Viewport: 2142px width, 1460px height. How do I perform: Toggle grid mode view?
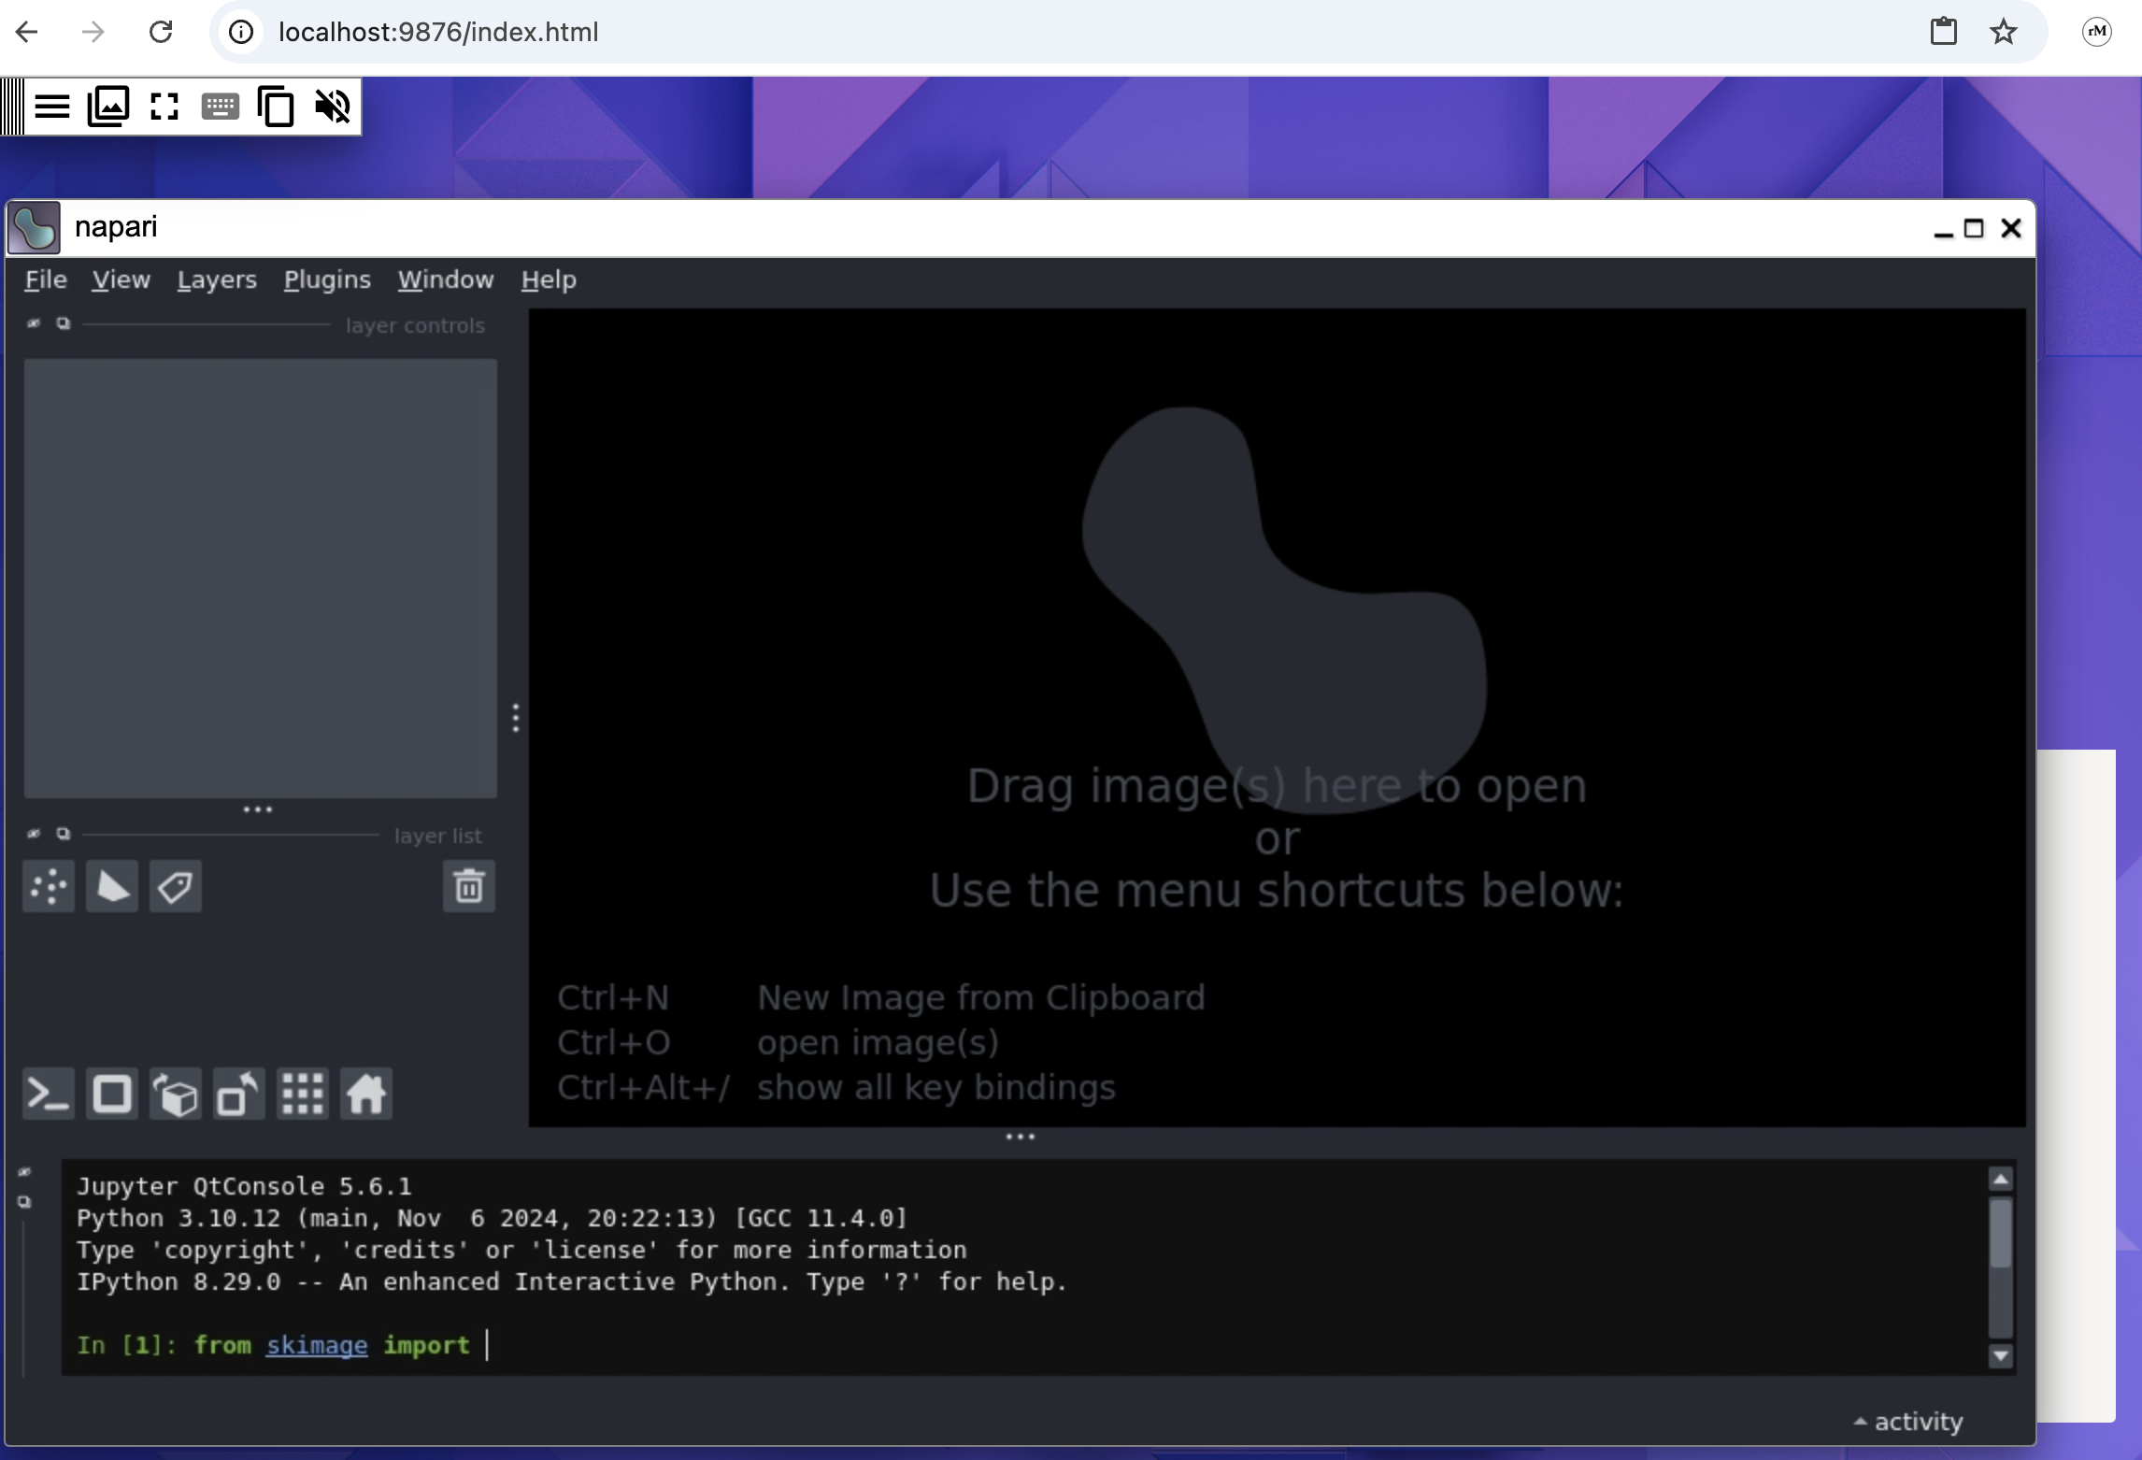pyautogui.click(x=303, y=1094)
